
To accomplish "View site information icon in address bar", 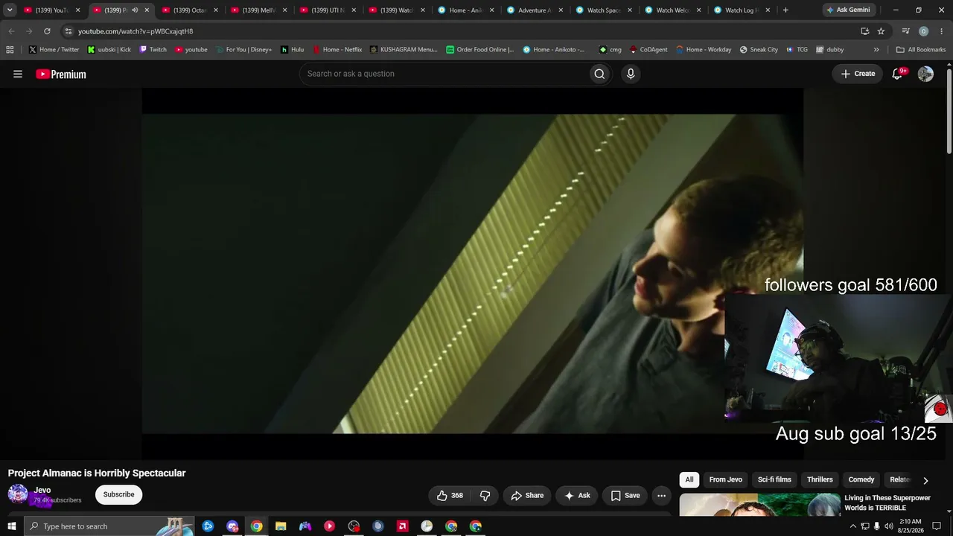I will click(x=68, y=31).
